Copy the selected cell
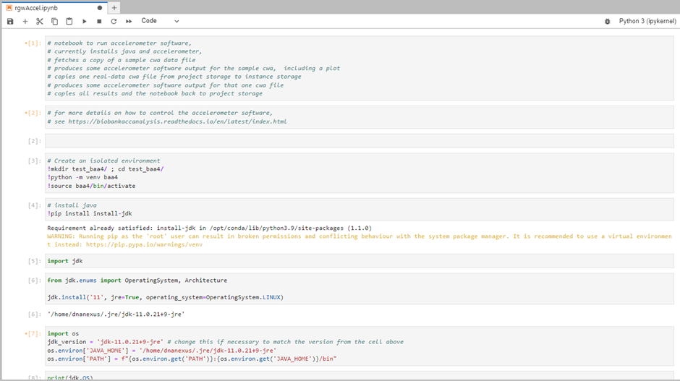This screenshot has height=381, width=680. click(x=55, y=21)
